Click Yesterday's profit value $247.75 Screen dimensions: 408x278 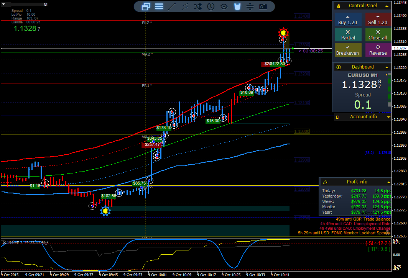tap(359, 196)
